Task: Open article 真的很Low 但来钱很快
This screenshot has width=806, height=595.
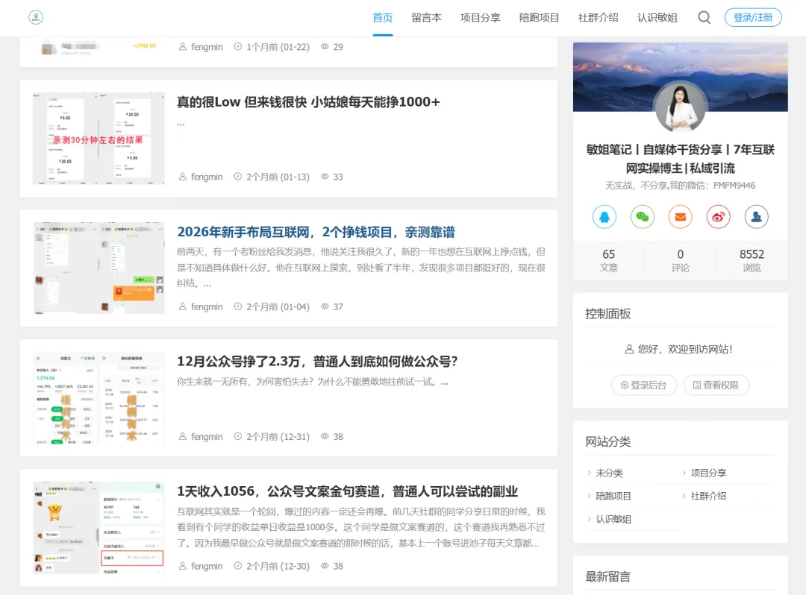Action: click(x=308, y=102)
